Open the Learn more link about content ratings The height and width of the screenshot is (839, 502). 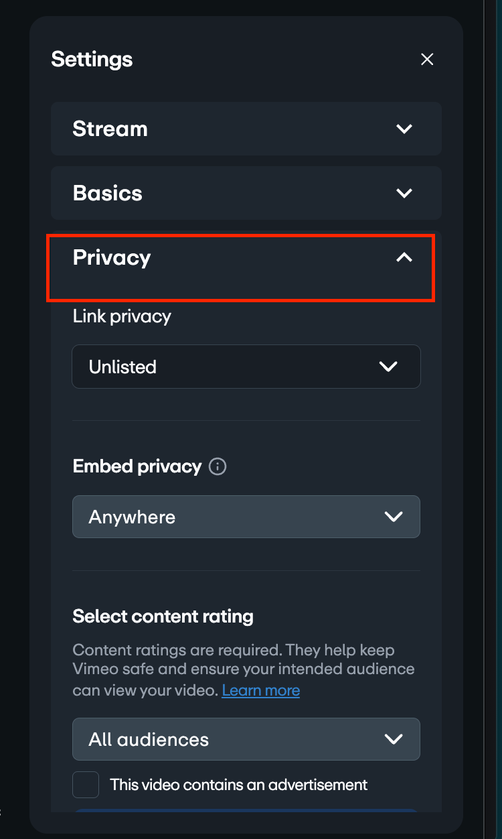tap(260, 690)
